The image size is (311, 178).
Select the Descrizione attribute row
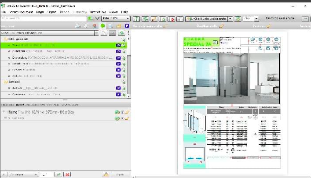pyautogui.click(x=64, y=58)
